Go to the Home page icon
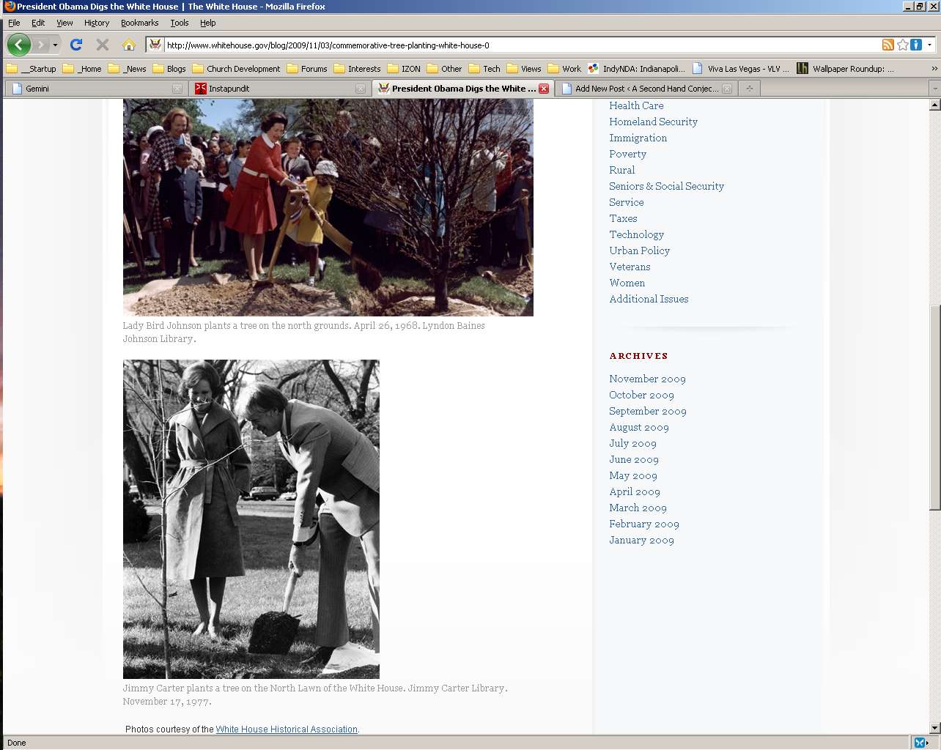 [x=129, y=45]
